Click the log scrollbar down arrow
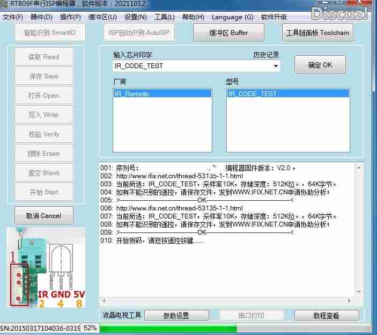377x335 pixels. [358, 292]
